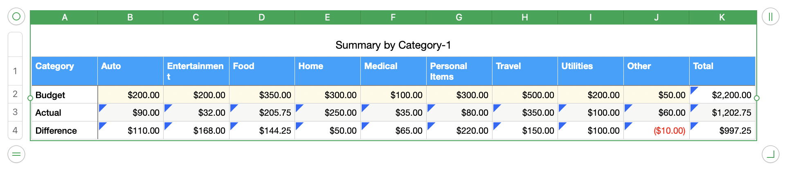Click the table select handle circle
Screen dimensions: 787x175
click(x=16, y=17)
